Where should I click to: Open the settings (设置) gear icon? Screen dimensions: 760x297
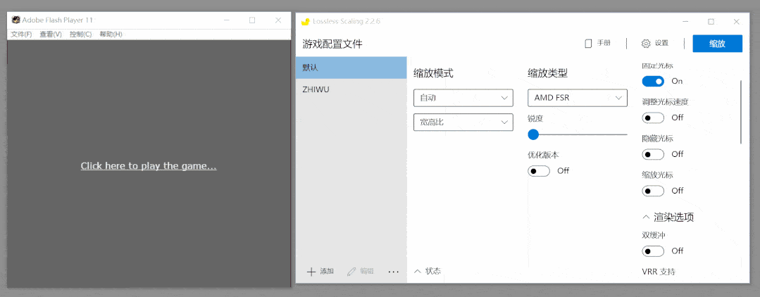(x=646, y=44)
